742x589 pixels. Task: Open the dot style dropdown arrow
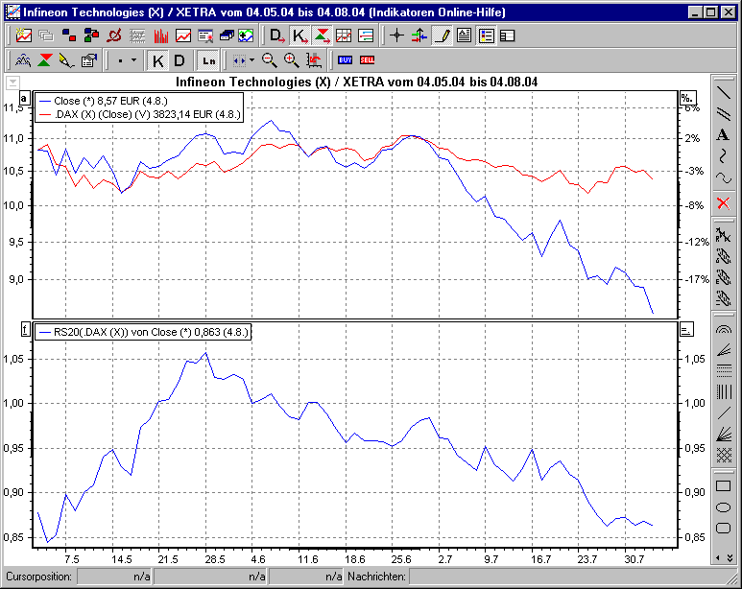click(132, 60)
